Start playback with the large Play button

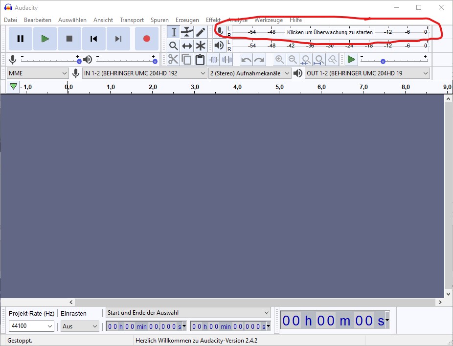click(x=45, y=39)
